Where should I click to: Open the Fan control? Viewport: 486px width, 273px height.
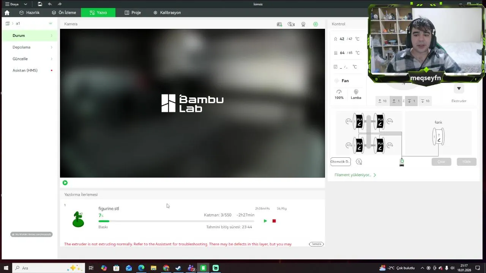coord(342,81)
